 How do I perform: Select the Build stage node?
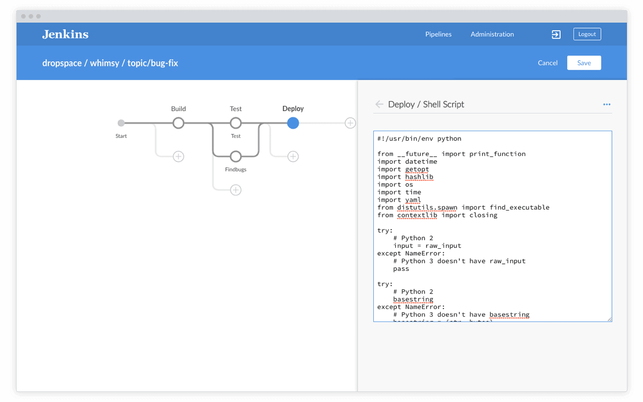tap(178, 123)
